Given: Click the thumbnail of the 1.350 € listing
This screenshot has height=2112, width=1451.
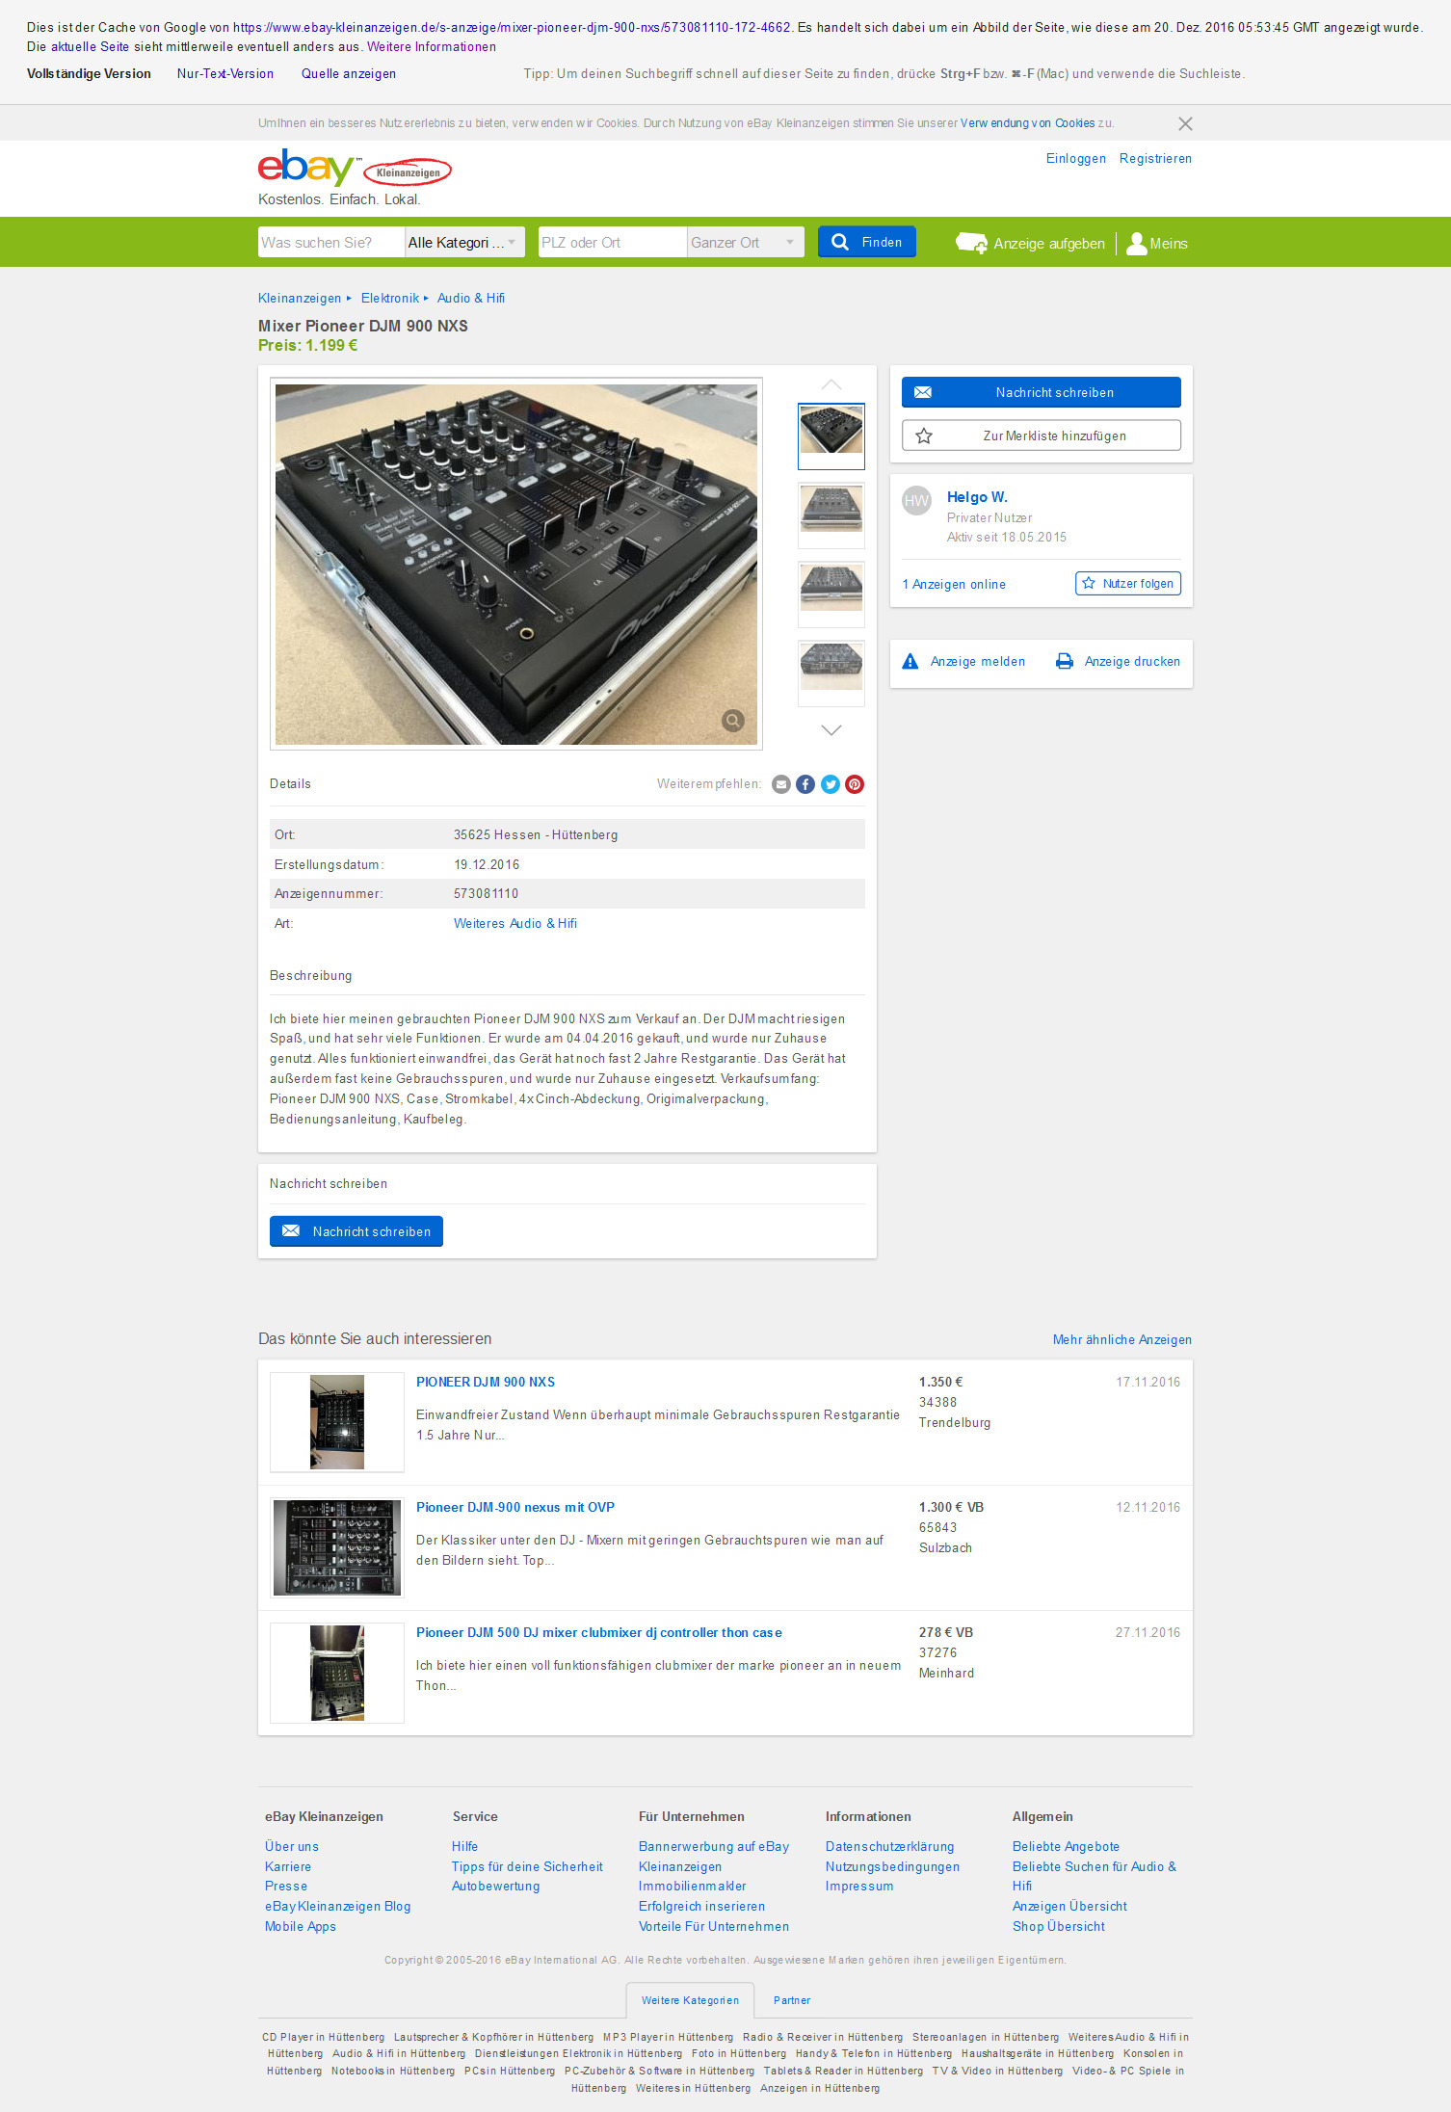Looking at the screenshot, I should (337, 1422).
